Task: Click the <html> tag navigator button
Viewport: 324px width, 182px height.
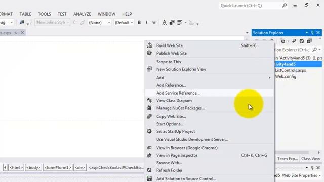Action: click(16, 167)
